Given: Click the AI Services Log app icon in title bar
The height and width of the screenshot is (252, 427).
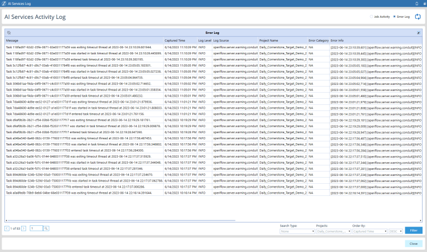Looking at the screenshot, I should click(x=4, y=3).
